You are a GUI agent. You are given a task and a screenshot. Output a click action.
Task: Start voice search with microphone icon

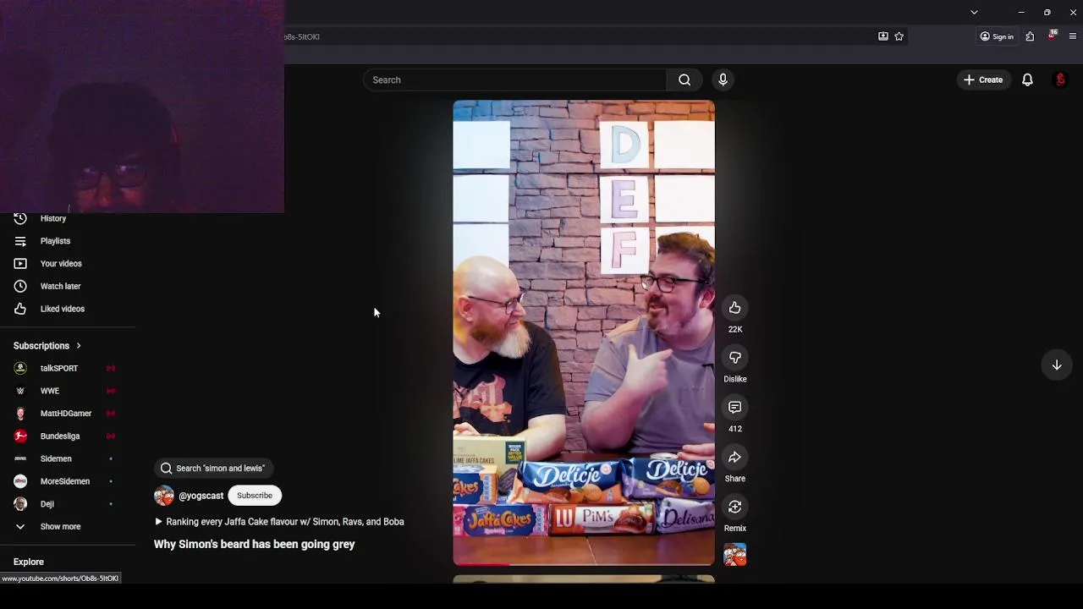(723, 80)
